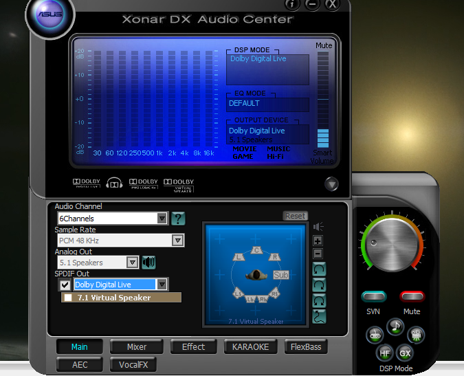Click the manual drag path icon

319,317
